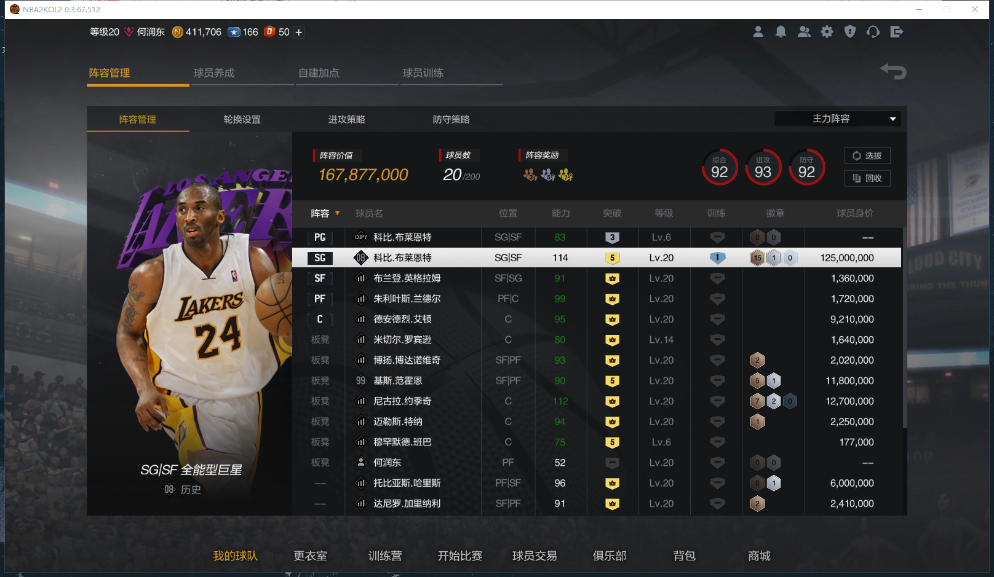
Task: Click the gold coin currency icon
Action: coord(178,32)
